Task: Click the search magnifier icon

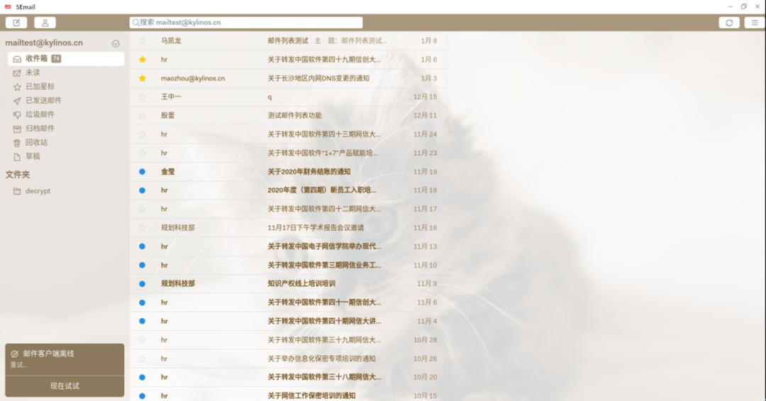Action: pos(135,23)
